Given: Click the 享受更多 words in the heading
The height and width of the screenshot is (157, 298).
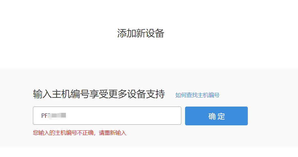Looking at the screenshot, I should coord(108,94).
